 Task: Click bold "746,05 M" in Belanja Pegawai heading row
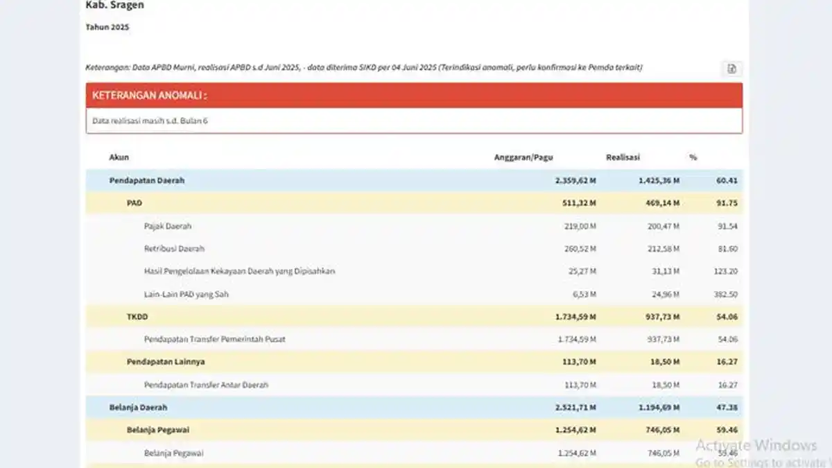coord(662,429)
